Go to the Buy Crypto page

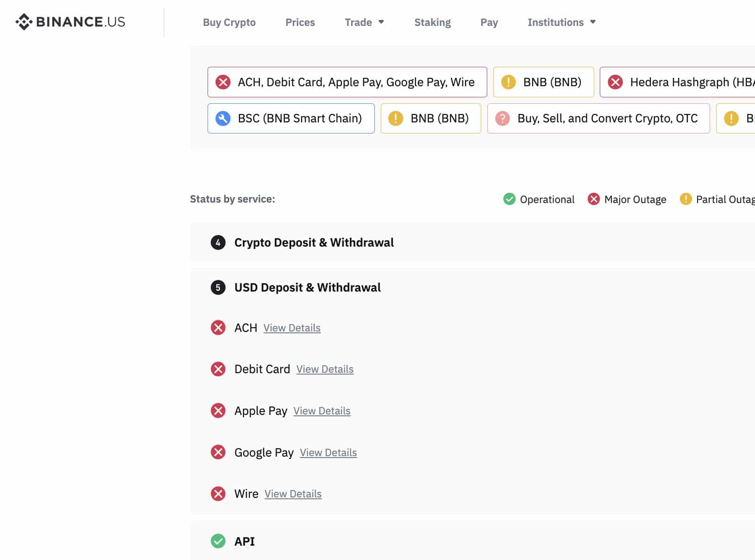click(x=229, y=22)
